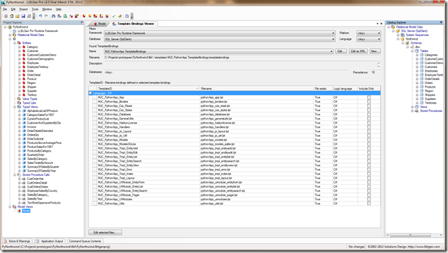The width and height of the screenshot is (448, 253).
Task: Click the Edit as XML button
Action: tap(358, 51)
